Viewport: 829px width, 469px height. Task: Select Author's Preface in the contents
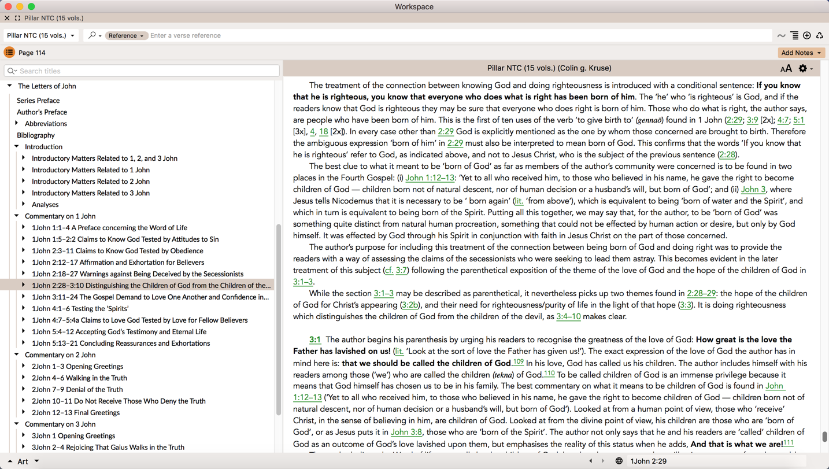point(42,112)
